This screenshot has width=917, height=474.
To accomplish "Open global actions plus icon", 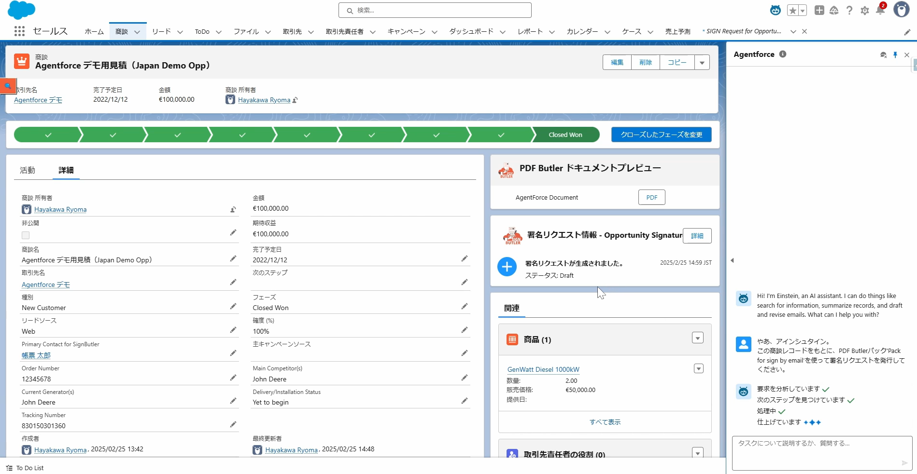I will pyautogui.click(x=819, y=10).
